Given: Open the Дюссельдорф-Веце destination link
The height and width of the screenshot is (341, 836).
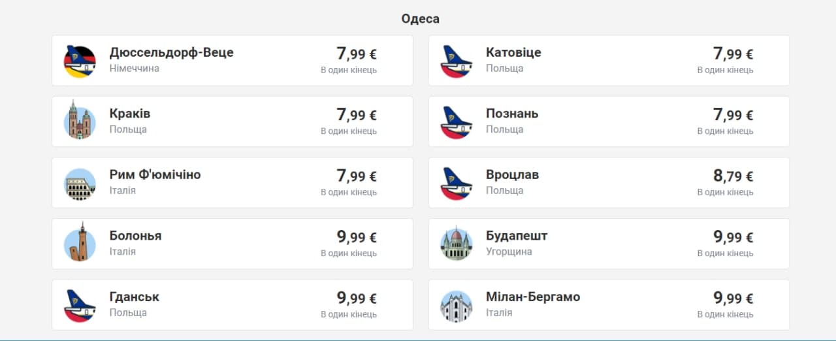Looking at the screenshot, I should tap(171, 52).
